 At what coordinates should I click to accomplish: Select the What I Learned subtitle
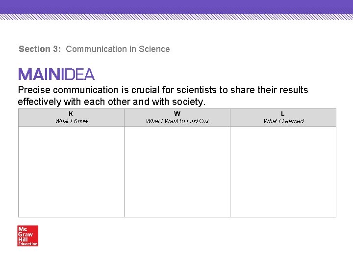click(283, 121)
